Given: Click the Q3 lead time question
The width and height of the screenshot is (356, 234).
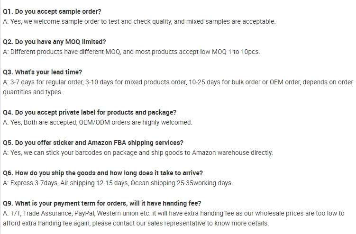Looking at the screenshot, I should coord(42,72).
